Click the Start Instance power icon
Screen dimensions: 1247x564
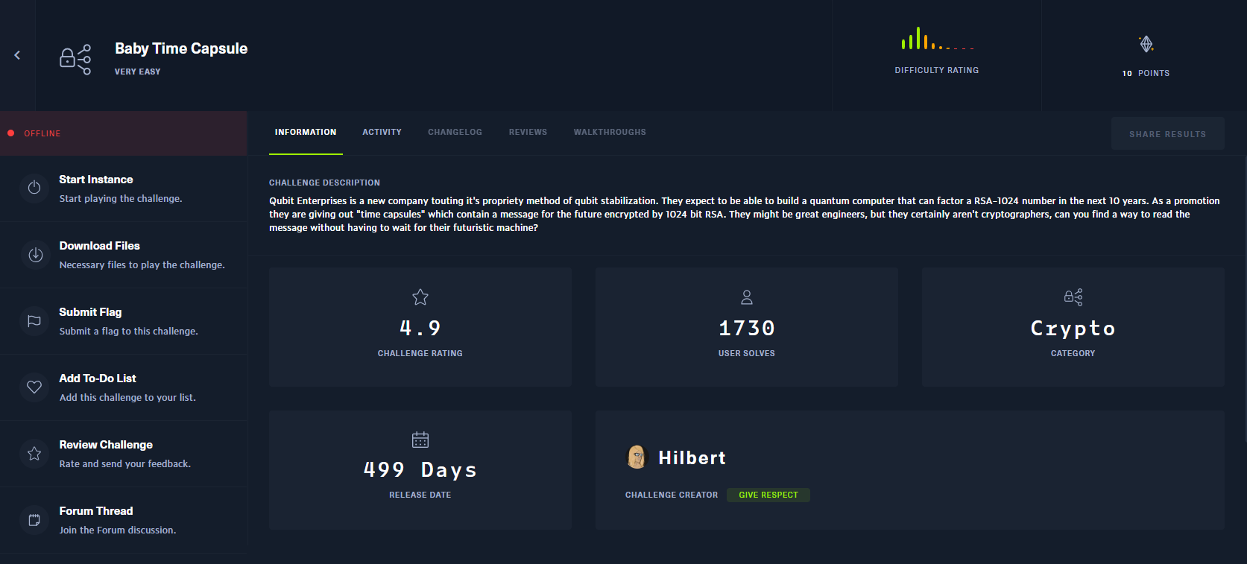(34, 188)
